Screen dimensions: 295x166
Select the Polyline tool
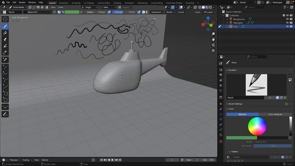point(5,74)
